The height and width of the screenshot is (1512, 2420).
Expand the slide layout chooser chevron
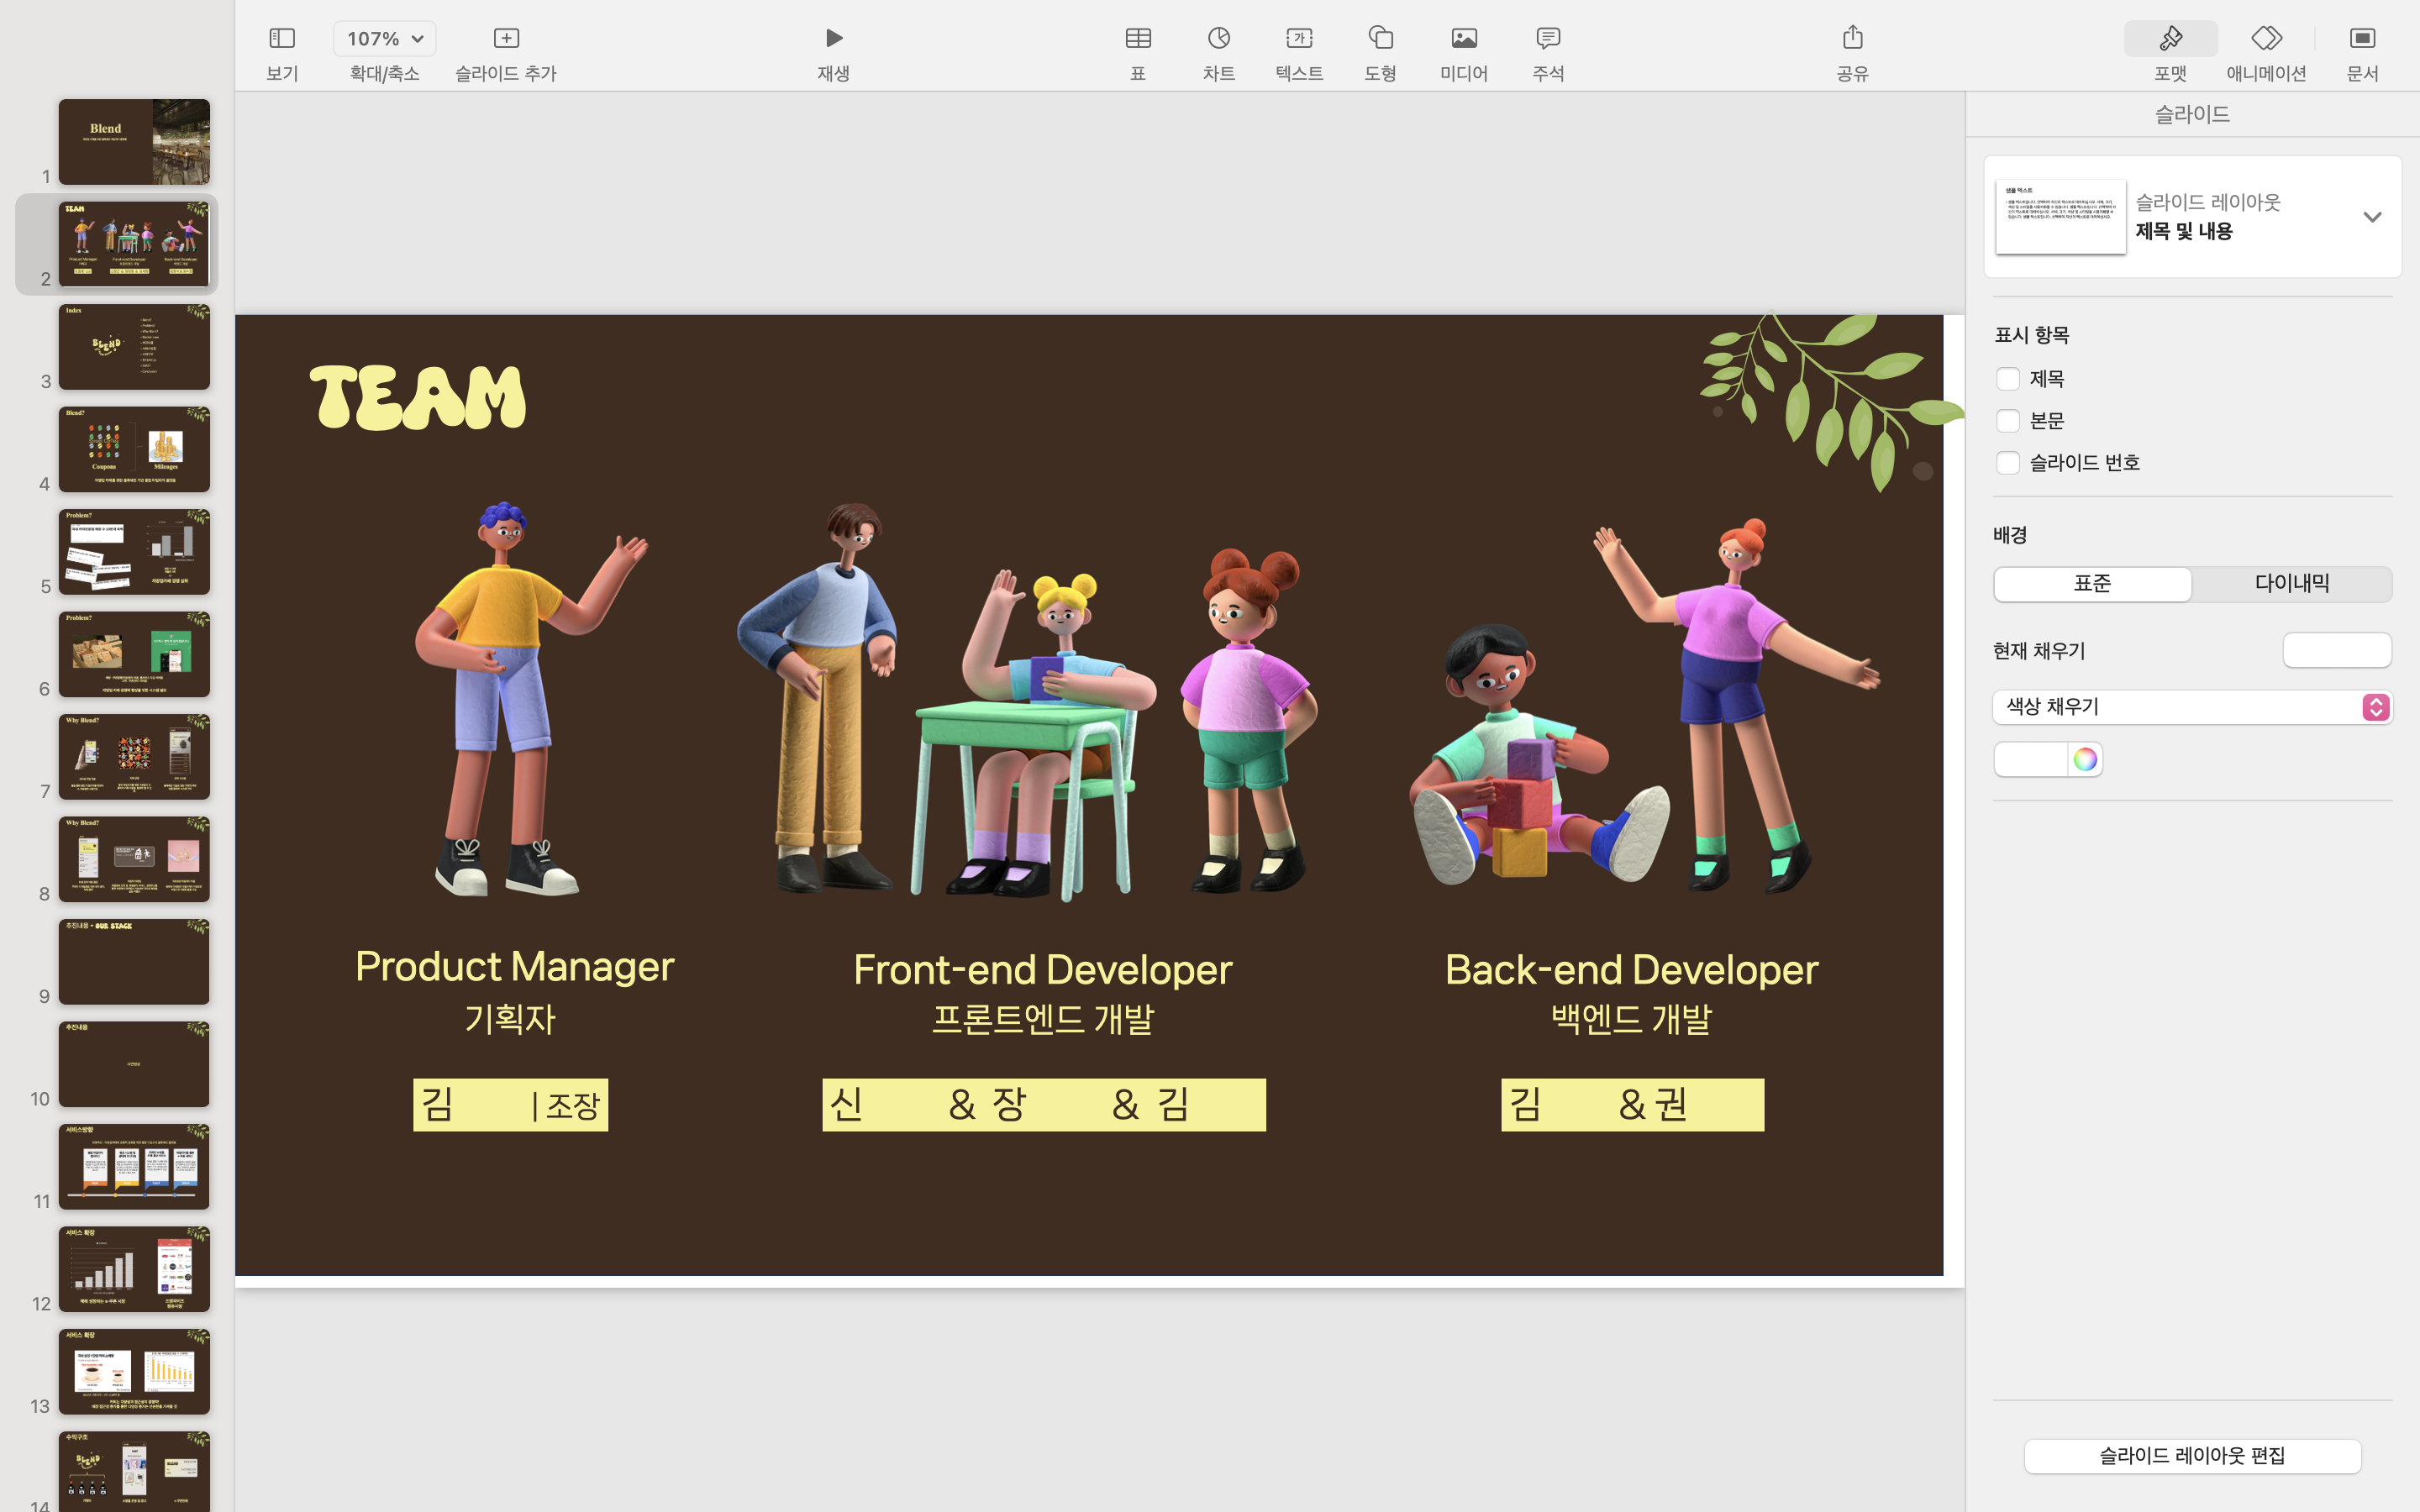[x=2372, y=217]
